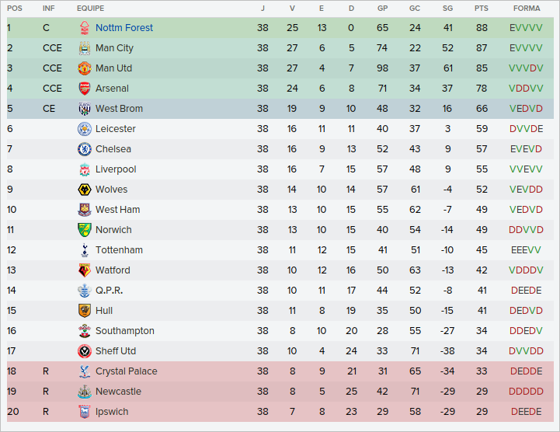Viewport: 560px width, 432px height.
Task: Click the Watford club badge
Action: click(x=85, y=270)
